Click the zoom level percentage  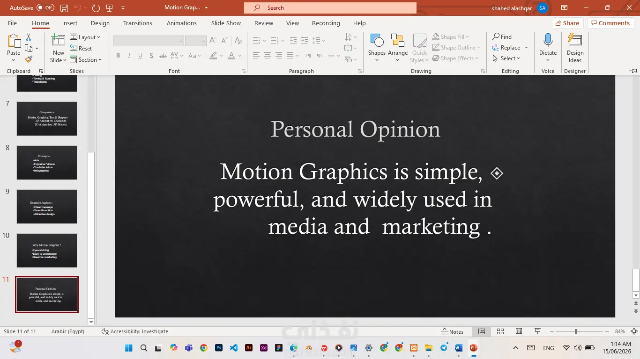620,331
